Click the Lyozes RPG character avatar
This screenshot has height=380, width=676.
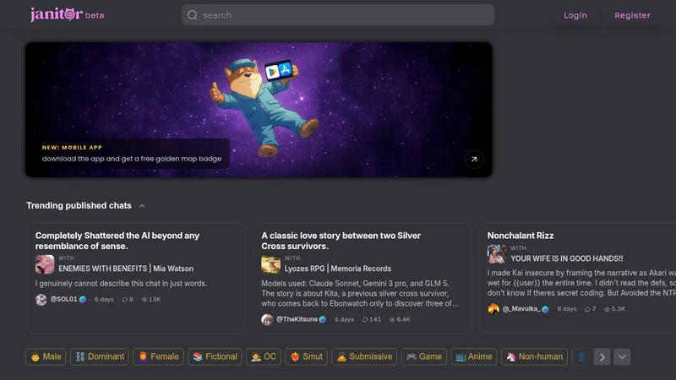(x=270, y=264)
